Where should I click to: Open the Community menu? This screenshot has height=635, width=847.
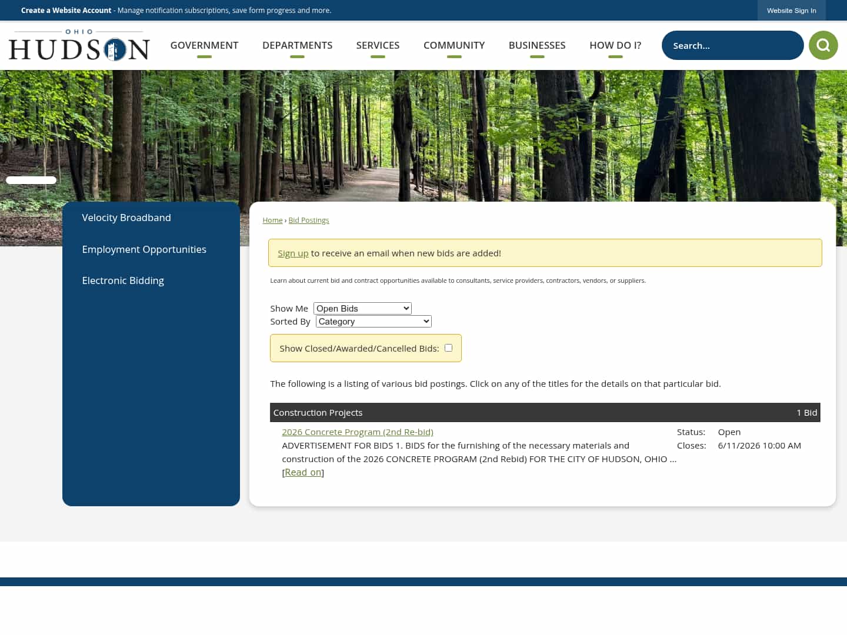(454, 45)
